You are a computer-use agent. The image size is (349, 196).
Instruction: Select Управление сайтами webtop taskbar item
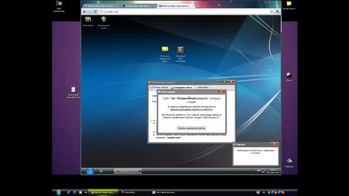(127, 171)
